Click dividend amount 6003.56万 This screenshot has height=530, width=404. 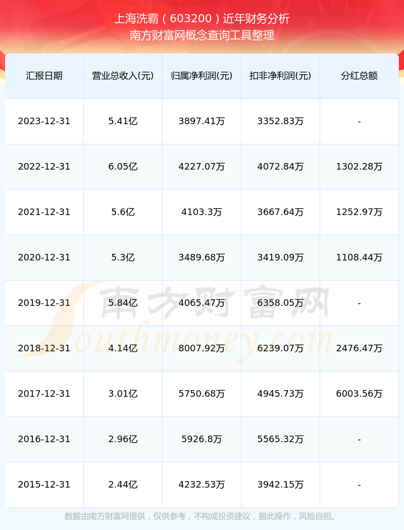360,394
